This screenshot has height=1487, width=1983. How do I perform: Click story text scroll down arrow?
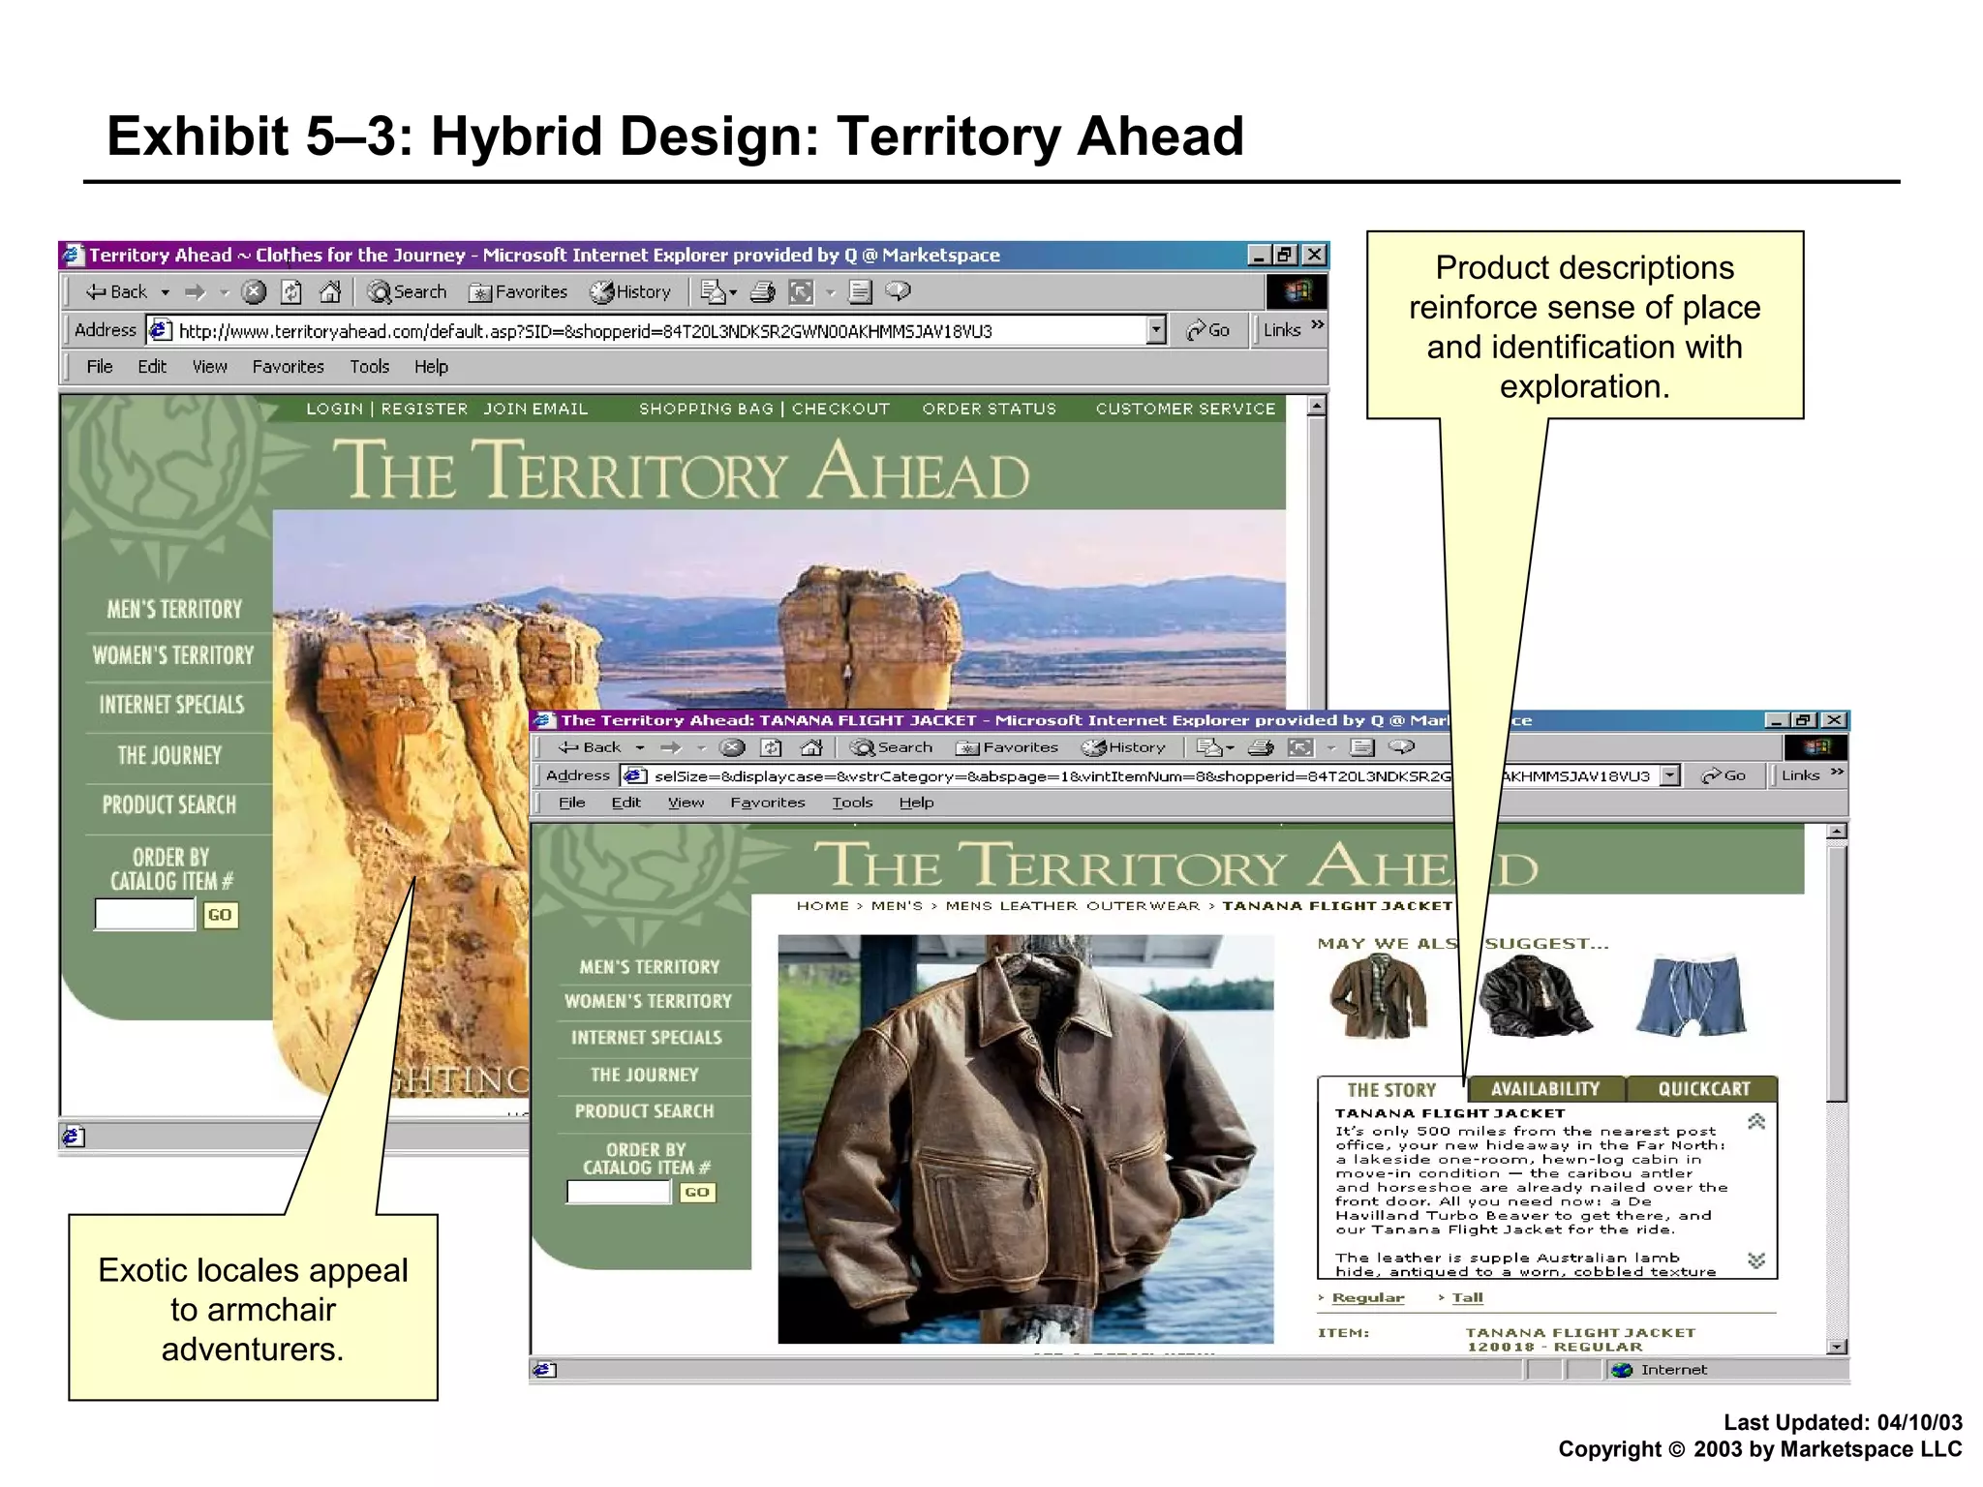(x=1756, y=1260)
